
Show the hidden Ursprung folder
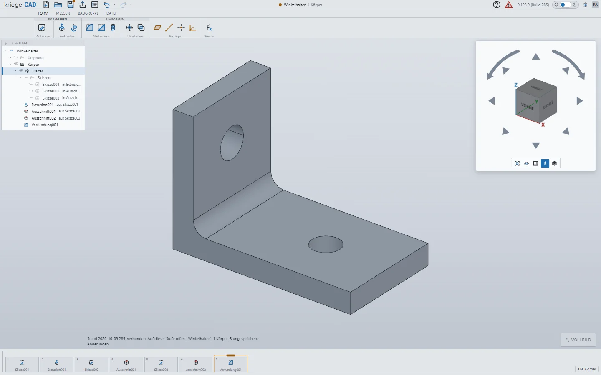[x=16, y=57]
